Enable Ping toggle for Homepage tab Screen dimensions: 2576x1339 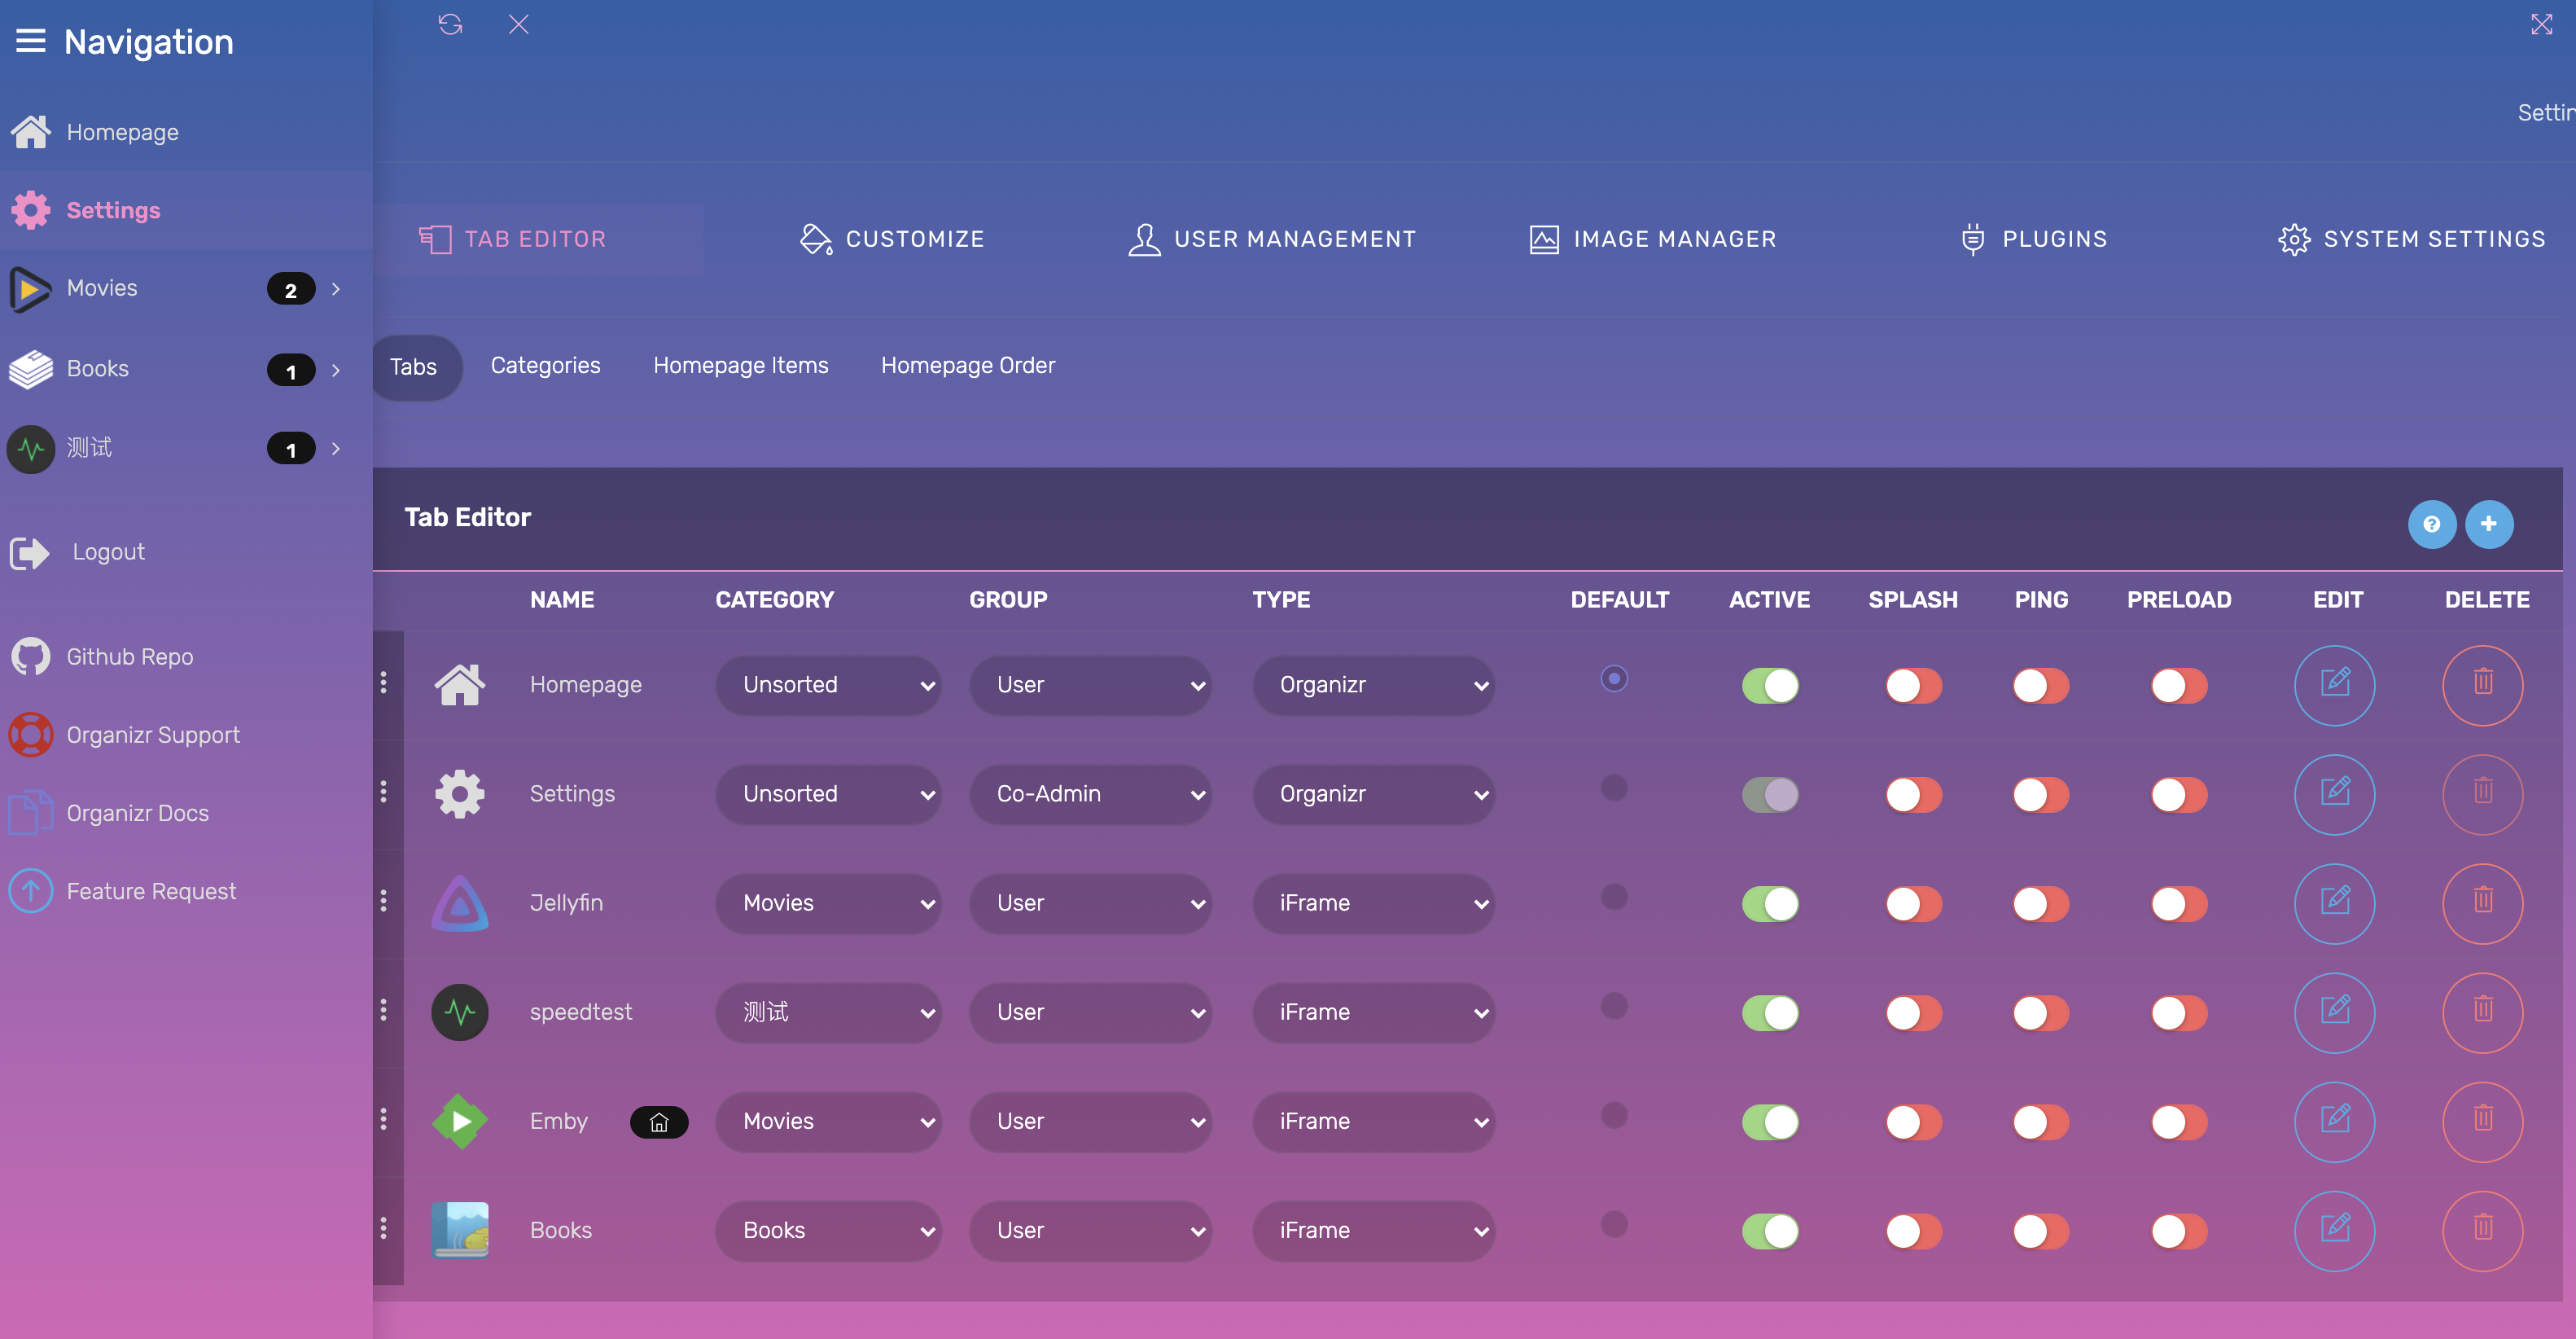(x=2040, y=684)
